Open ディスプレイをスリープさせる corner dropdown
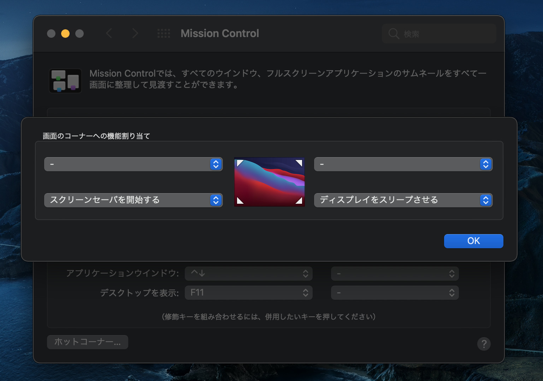The image size is (543, 381). (403, 200)
